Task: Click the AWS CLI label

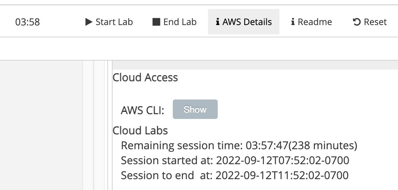Action: pyautogui.click(x=143, y=110)
